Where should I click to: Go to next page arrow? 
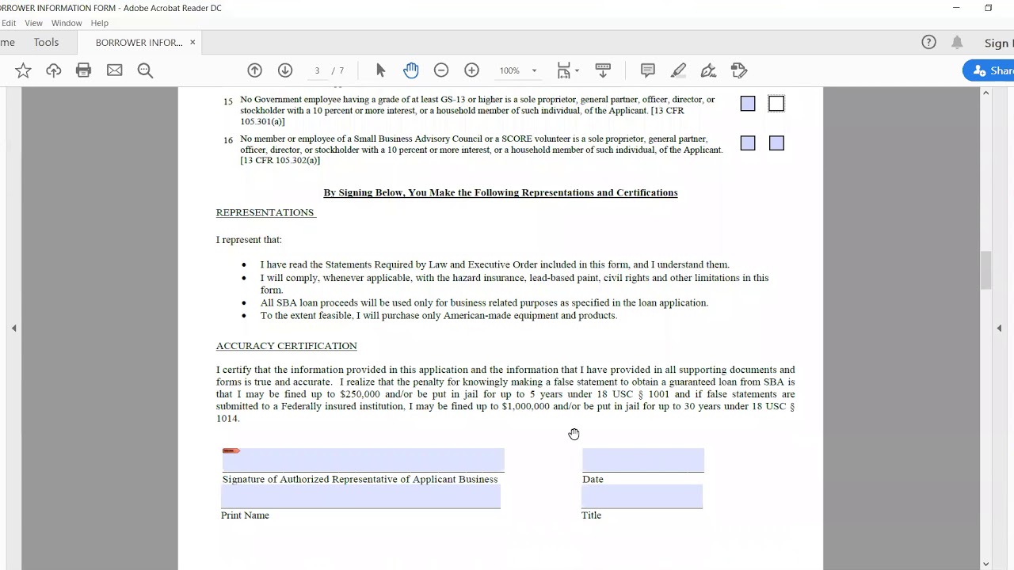tap(285, 70)
